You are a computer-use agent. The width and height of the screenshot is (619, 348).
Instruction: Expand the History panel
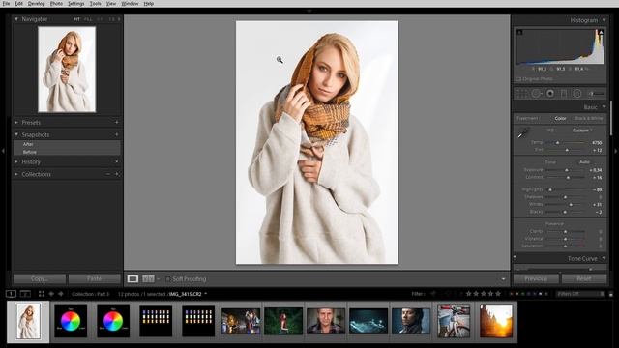click(16, 161)
